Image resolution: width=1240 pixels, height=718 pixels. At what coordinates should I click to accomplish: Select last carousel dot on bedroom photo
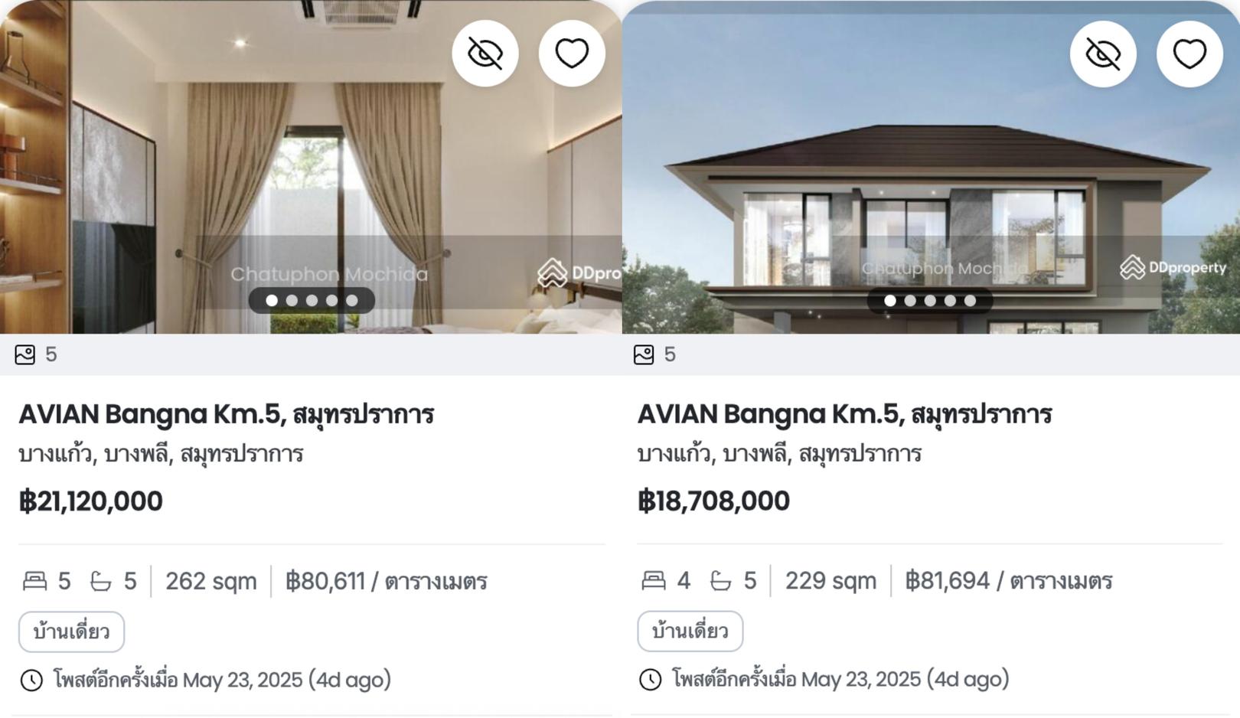(x=351, y=300)
